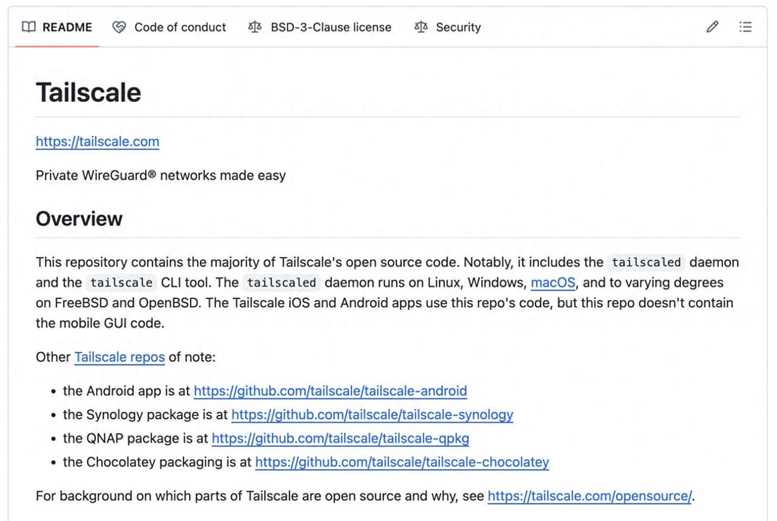Follow the macOS link in Overview

(553, 283)
